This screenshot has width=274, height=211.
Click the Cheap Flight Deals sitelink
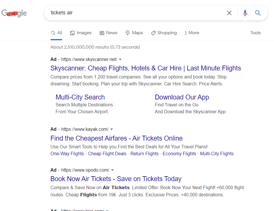(x=107, y=154)
